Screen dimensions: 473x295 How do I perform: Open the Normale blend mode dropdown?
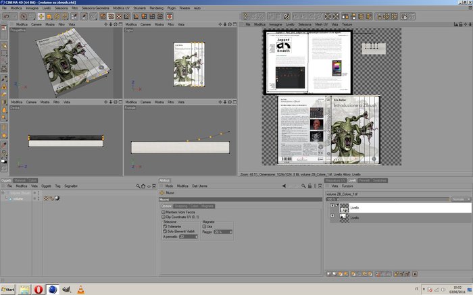click(461, 199)
